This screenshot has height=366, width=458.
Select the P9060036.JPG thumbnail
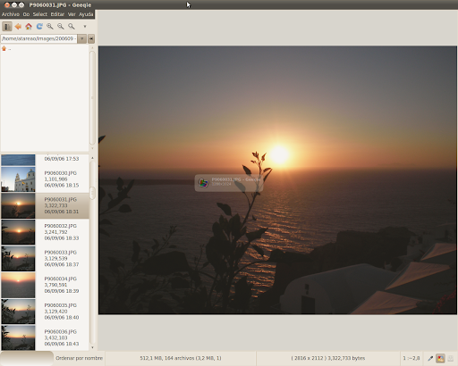coord(18,337)
